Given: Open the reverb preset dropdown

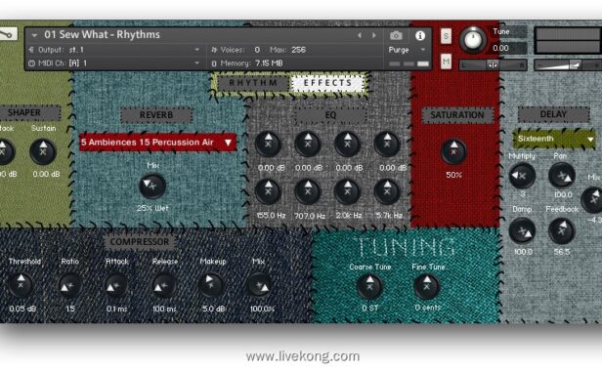Looking at the screenshot, I should pyautogui.click(x=157, y=143).
